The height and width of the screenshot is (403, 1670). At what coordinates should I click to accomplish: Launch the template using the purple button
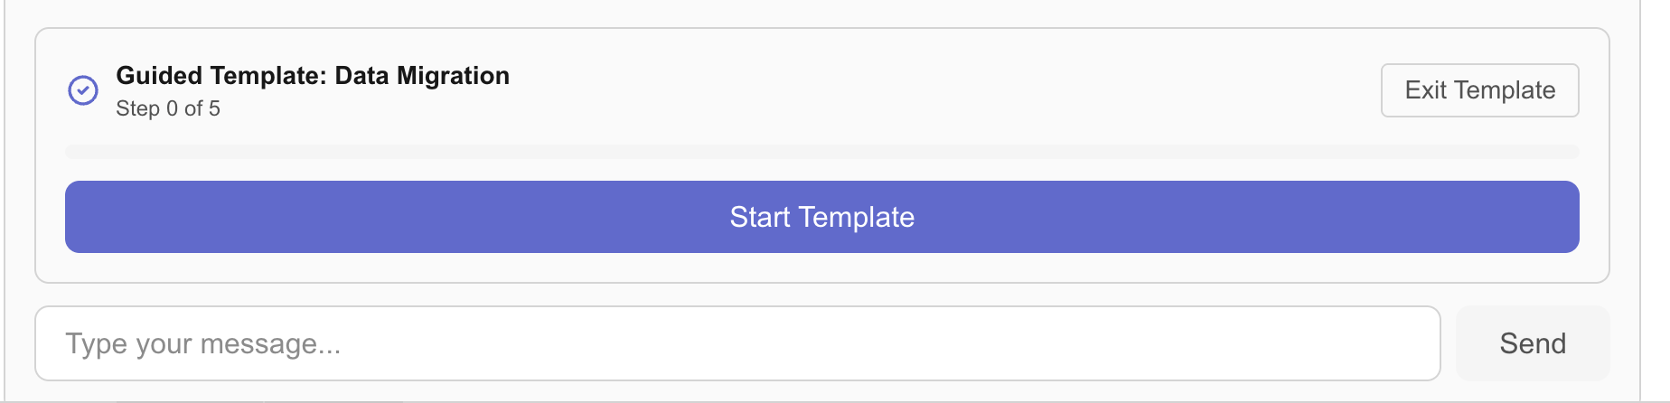click(x=821, y=217)
